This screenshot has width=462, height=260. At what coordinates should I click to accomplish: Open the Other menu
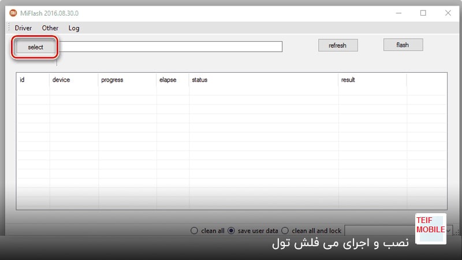[50, 28]
